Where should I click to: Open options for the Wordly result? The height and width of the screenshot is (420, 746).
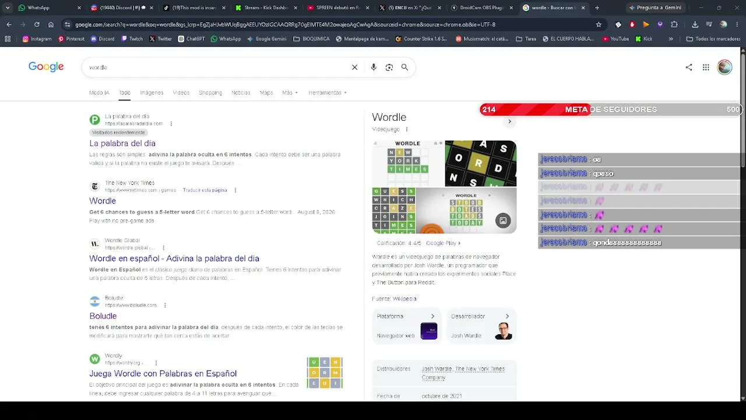pyautogui.click(x=156, y=363)
